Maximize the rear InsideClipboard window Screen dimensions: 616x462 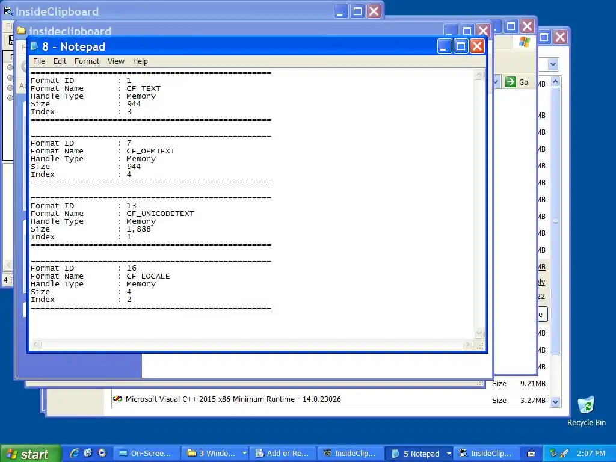pos(357,11)
